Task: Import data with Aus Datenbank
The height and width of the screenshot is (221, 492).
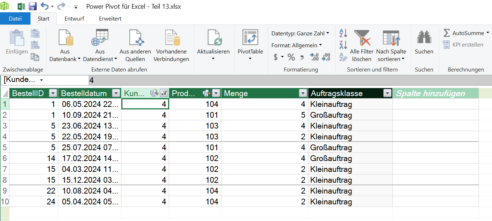Action: pos(65,45)
